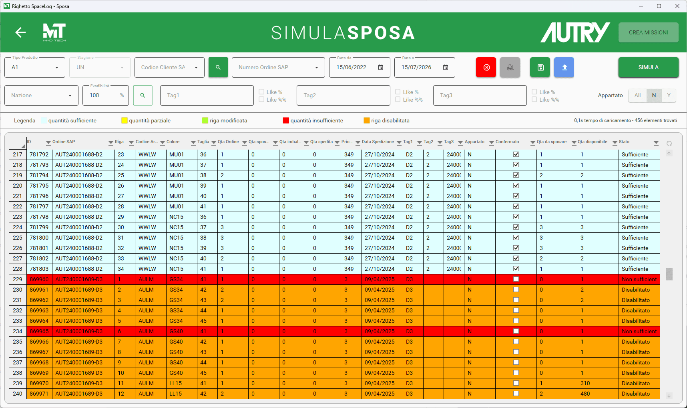Image resolution: width=687 pixels, height=408 pixels.
Task: Select row header 229
Action: pyautogui.click(x=18, y=279)
